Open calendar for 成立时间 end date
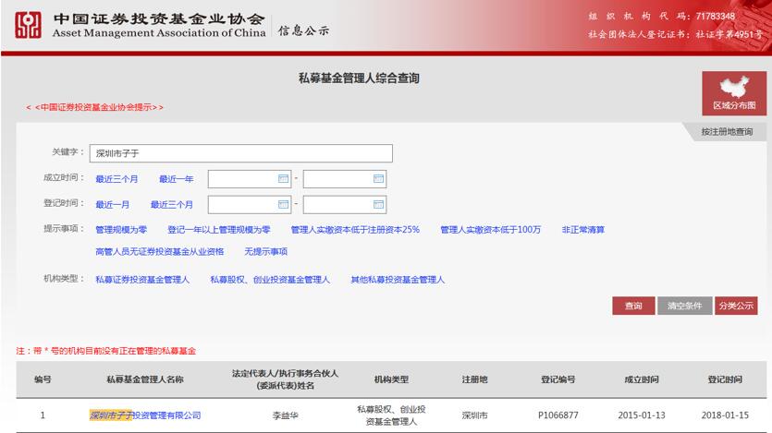 pyautogui.click(x=378, y=178)
